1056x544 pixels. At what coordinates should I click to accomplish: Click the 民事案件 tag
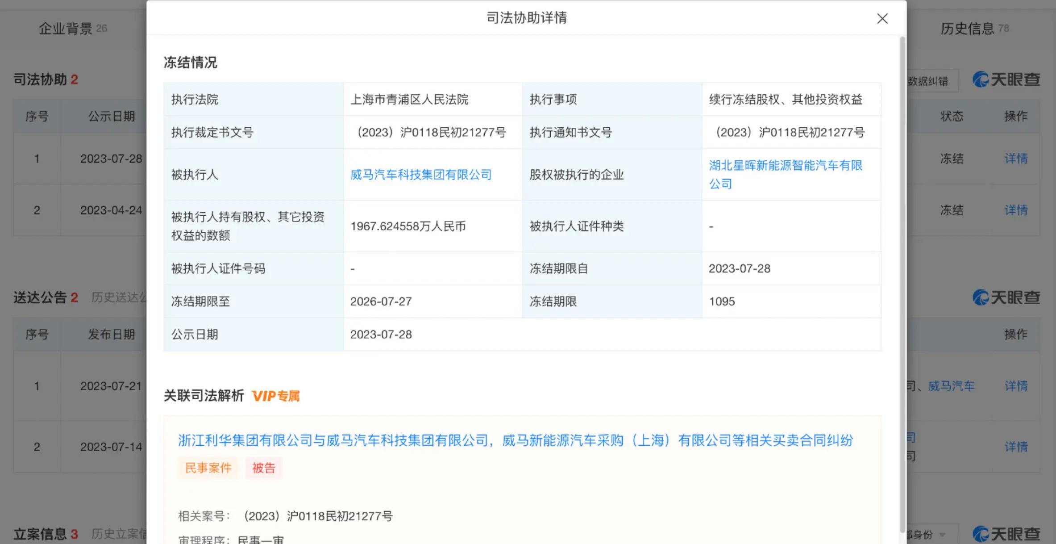click(x=208, y=468)
